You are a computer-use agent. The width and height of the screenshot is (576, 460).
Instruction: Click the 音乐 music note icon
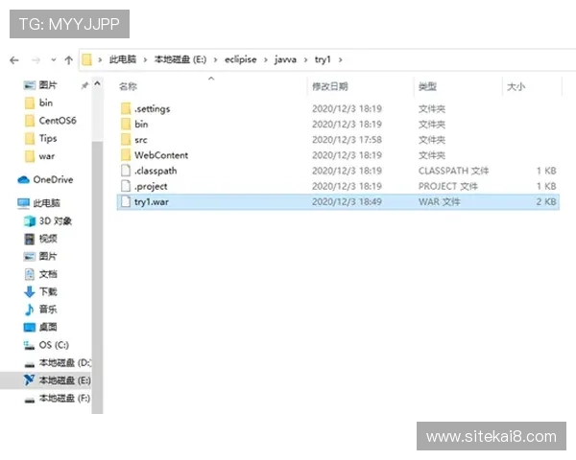30,310
